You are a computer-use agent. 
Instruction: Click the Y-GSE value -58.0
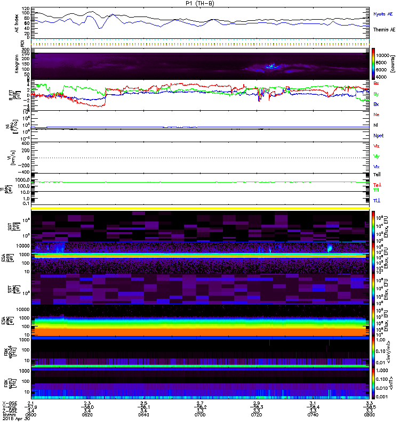click(x=87, y=407)
